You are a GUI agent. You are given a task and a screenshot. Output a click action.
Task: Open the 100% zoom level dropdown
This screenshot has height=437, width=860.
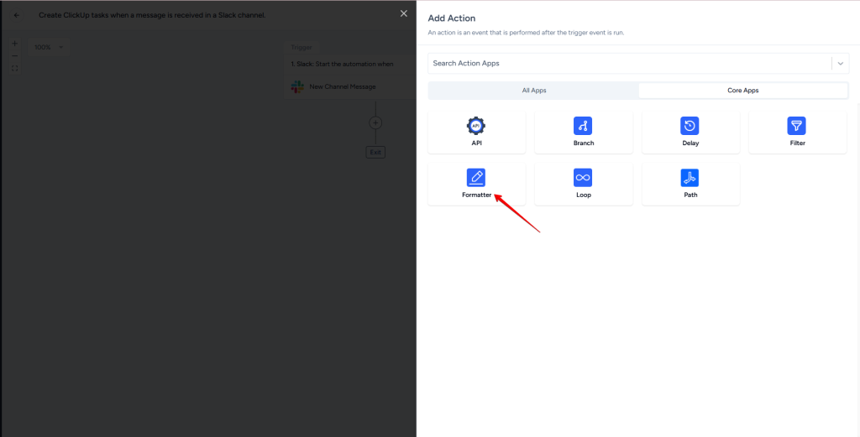(50, 47)
